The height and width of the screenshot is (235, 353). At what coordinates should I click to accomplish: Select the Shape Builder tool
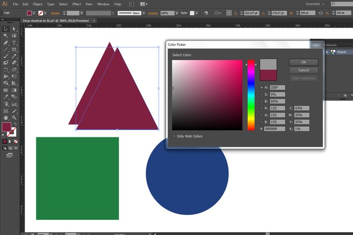6,84
